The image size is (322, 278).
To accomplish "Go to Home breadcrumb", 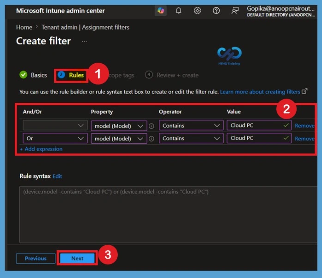I will [x=24, y=27].
